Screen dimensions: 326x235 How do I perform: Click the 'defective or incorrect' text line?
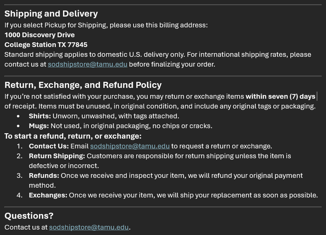tap(64, 166)
